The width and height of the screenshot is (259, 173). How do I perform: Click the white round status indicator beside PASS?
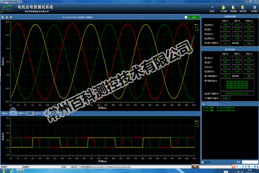(x=185, y=17)
